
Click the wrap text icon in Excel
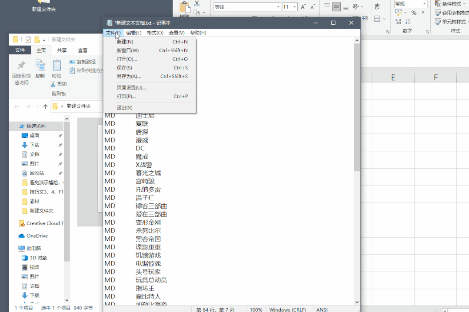377,6
